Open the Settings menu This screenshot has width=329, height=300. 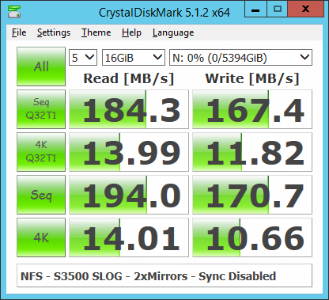(x=54, y=32)
